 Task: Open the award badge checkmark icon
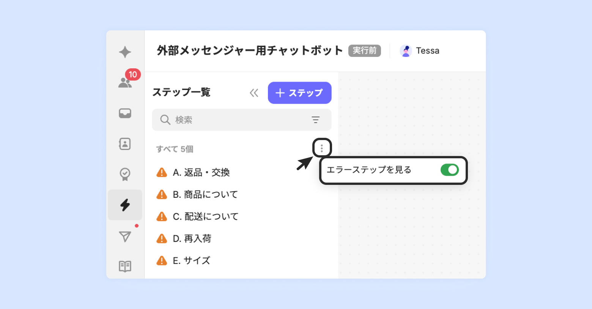(x=125, y=175)
